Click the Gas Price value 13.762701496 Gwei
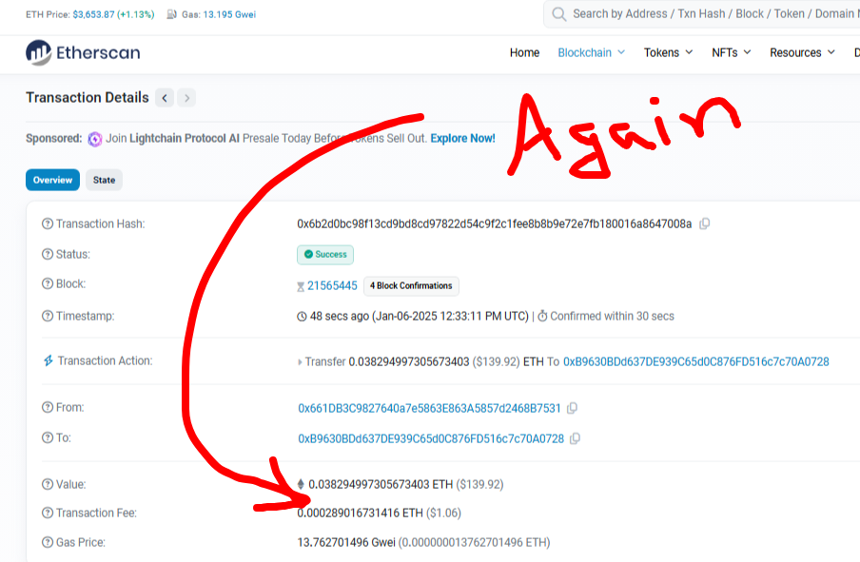Screen dimensions: 860x562 [346, 542]
